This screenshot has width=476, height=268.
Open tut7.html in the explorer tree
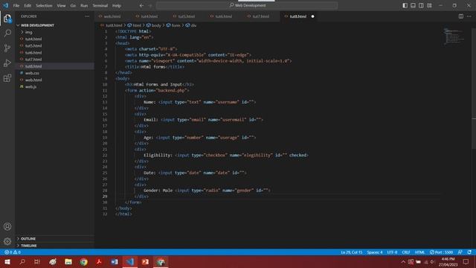[x=54, y=60]
